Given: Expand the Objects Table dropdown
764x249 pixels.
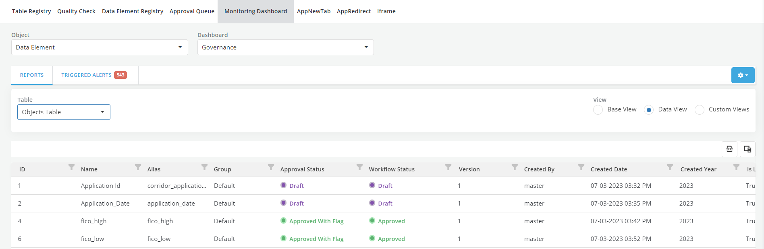Looking at the screenshot, I should (64, 112).
